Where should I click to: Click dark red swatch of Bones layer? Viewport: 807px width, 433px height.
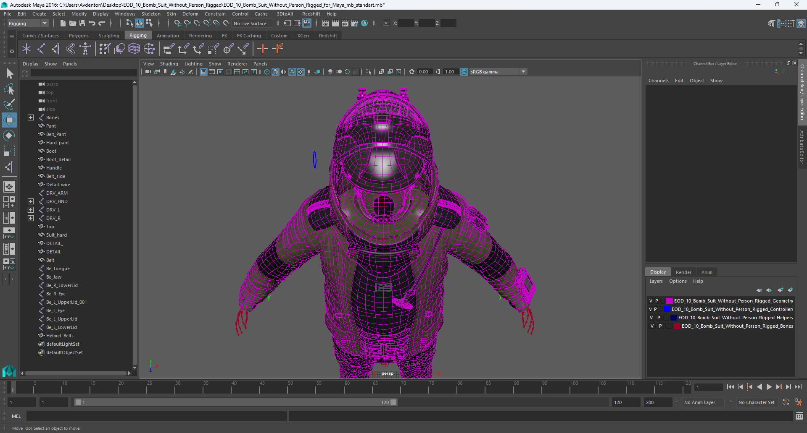[677, 326]
